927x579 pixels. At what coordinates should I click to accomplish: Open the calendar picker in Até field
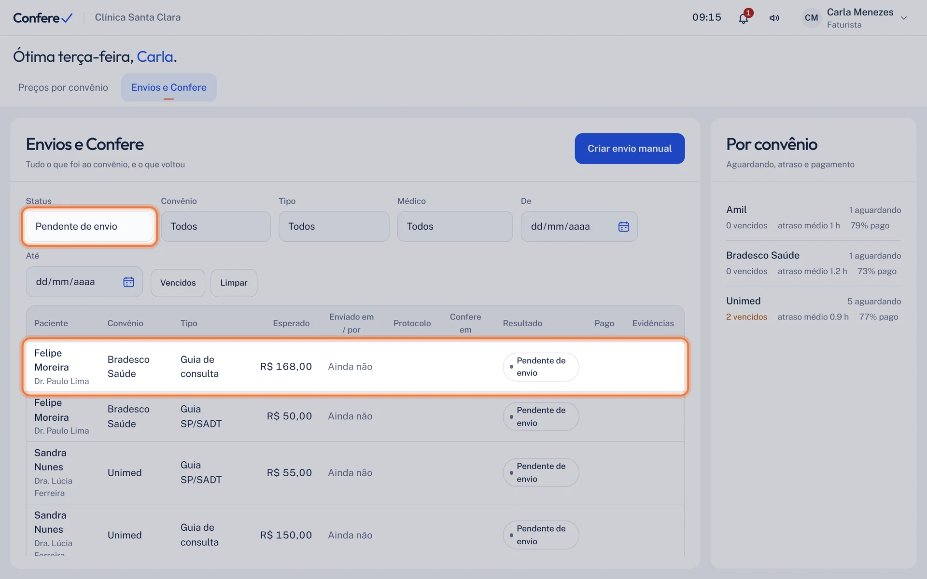pyautogui.click(x=128, y=282)
